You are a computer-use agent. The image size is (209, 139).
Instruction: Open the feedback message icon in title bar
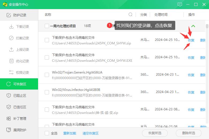(180, 5)
